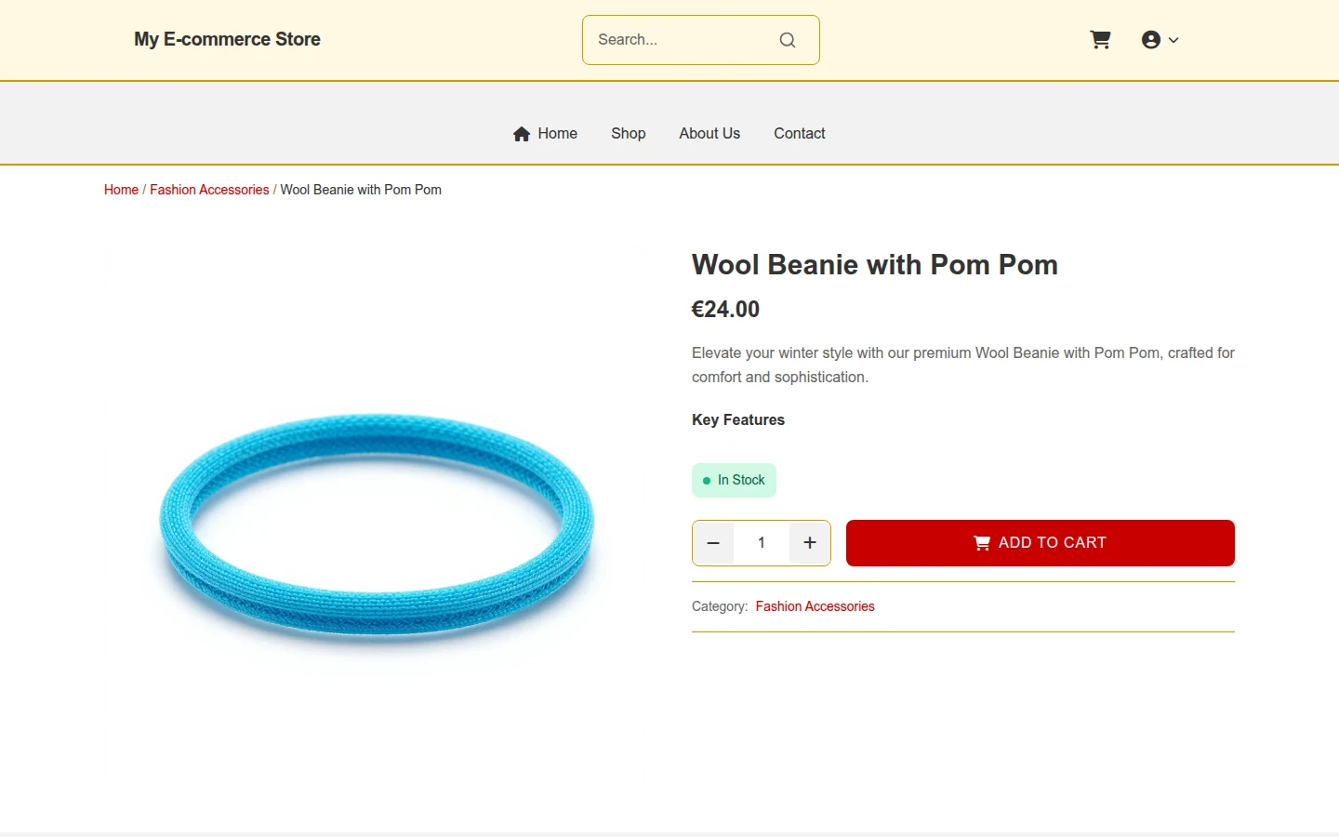This screenshot has height=837, width=1339.
Task: Click the search magnifier icon
Action: point(788,40)
